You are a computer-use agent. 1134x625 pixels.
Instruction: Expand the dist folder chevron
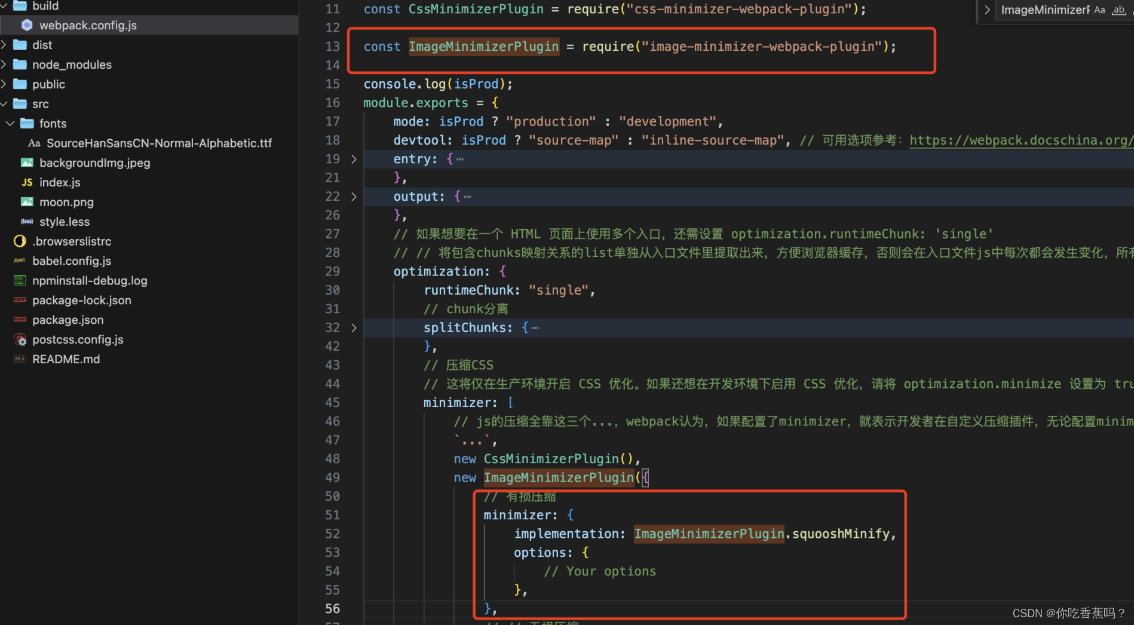[4, 45]
